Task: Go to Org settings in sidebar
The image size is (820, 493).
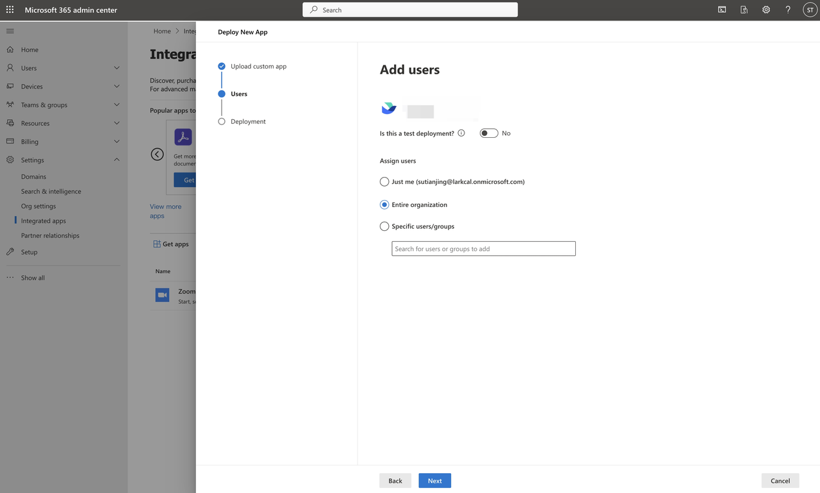Action: click(38, 206)
